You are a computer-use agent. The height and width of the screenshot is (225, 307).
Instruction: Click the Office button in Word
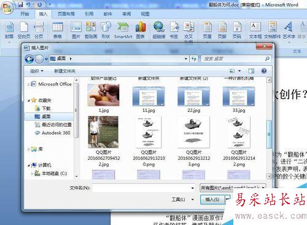click(7, 7)
